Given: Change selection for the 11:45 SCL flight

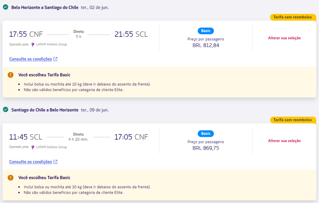Looking at the screenshot, I should tap(284, 141).
